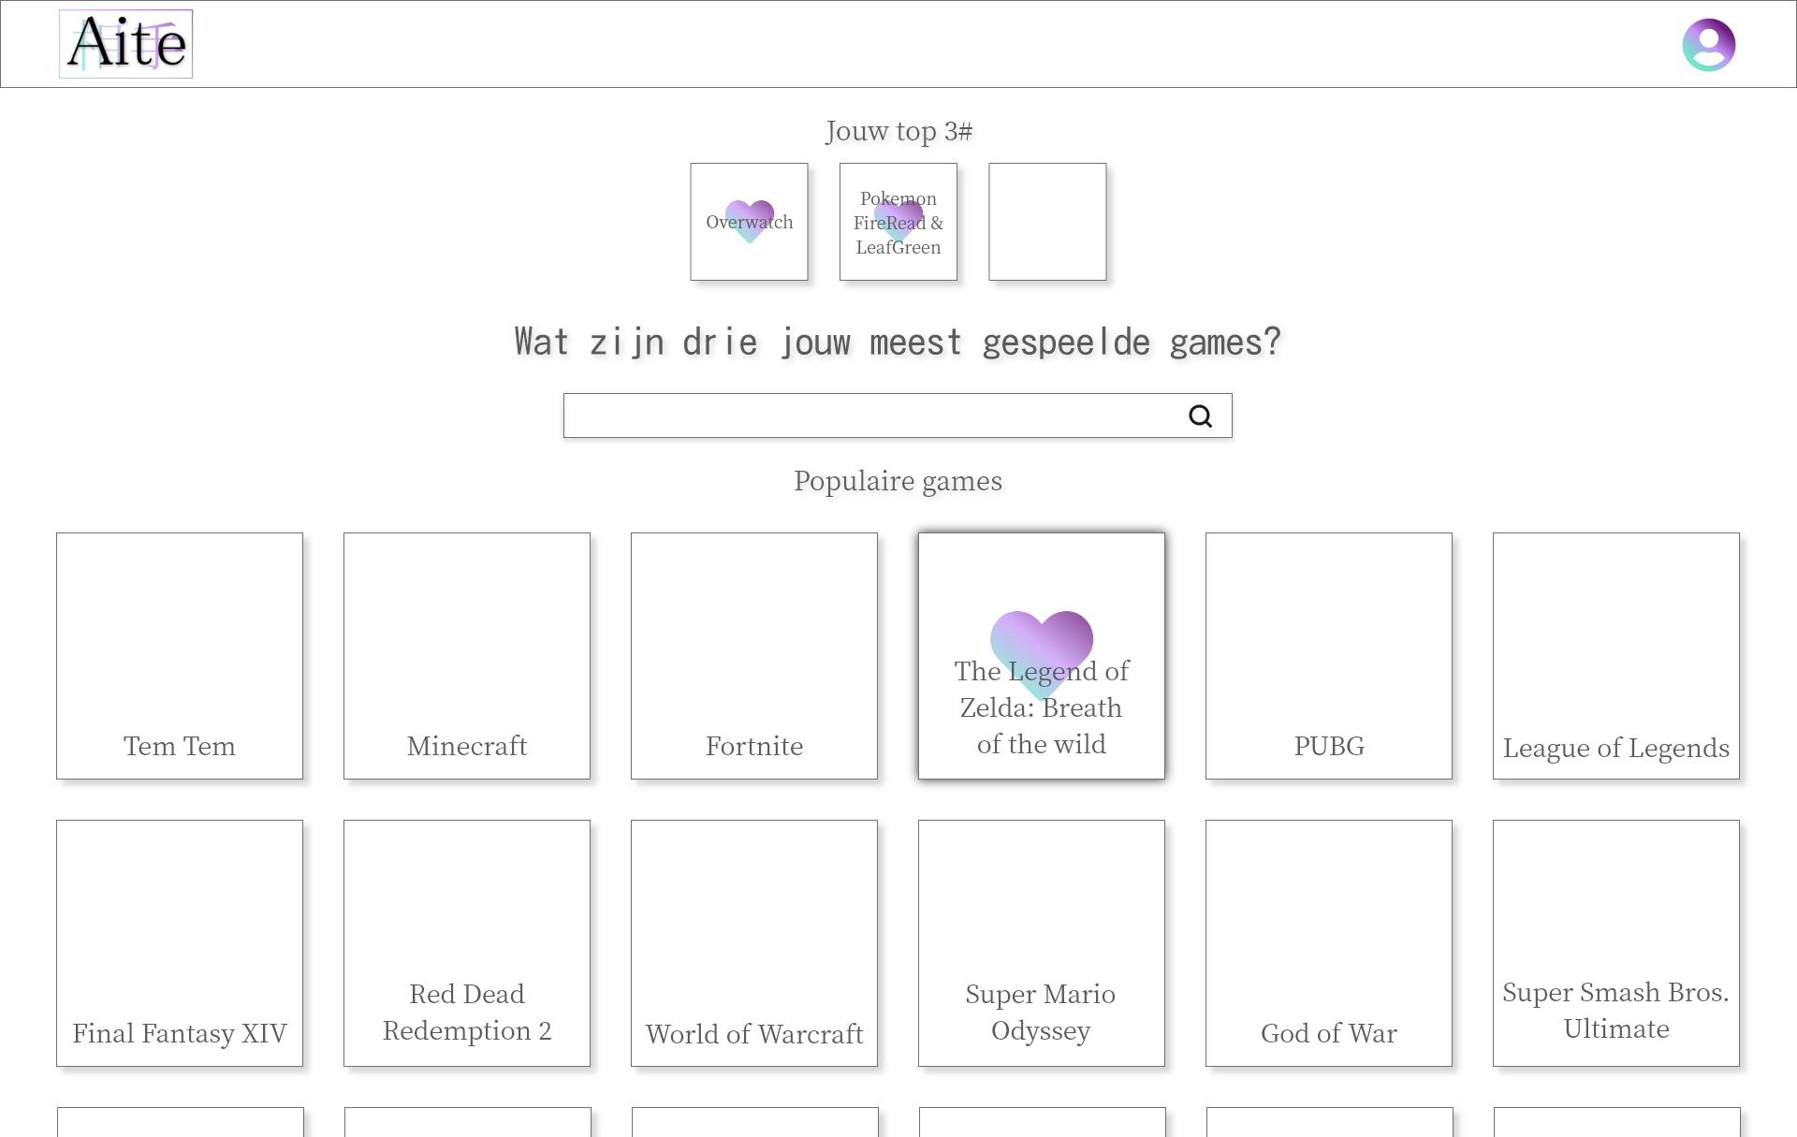The image size is (1797, 1137).
Task: Click the World of Warcraft thumbnail
Action: coord(753,943)
